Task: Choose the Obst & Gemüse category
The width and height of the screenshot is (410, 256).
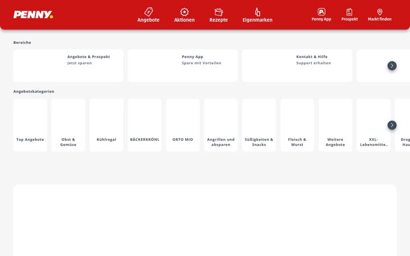Action: 68,125
